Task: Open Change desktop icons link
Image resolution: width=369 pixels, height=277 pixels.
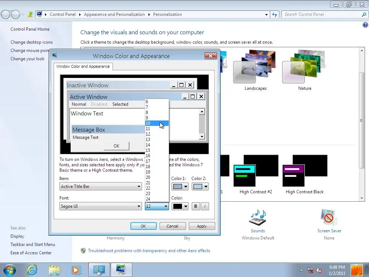Action: [32, 42]
